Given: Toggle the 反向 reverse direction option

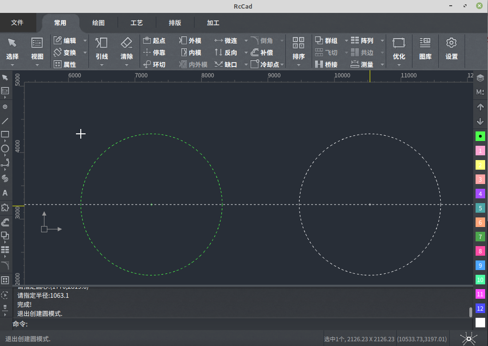Looking at the screenshot, I should (x=224, y=53).
